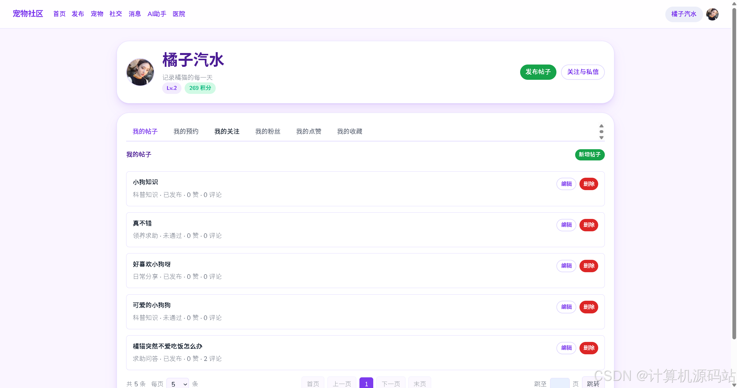Click the green 发布帖子 button

click(538, 72)
